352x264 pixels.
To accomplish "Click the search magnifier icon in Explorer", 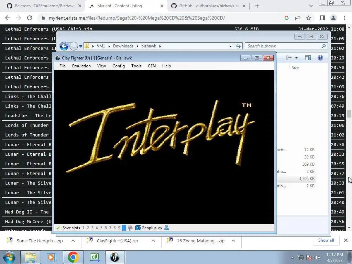I will pyautogui.click(x=323, y=46).
